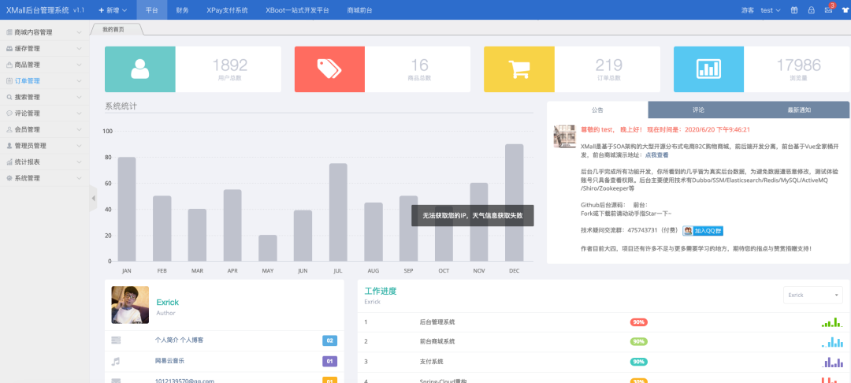Open the 新增 dropdown in top bar
Viewport: 851px width, 383px height.
coord(113,10)
